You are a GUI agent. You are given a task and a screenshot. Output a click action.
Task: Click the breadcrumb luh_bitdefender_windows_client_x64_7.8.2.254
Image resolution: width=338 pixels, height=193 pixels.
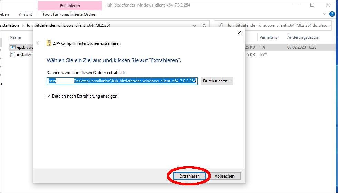[x=69, y=25]
